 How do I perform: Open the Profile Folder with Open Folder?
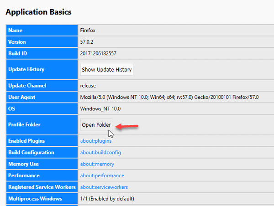pyautogui.click(x=96, y=125)
